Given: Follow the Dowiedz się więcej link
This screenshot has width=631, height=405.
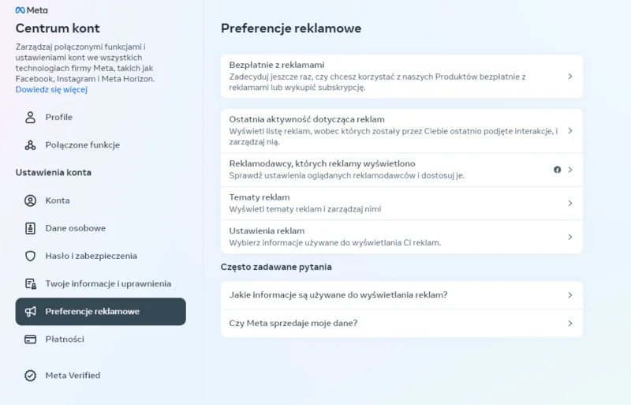Looking at the screenshot, I should click(x=51, y=90).
